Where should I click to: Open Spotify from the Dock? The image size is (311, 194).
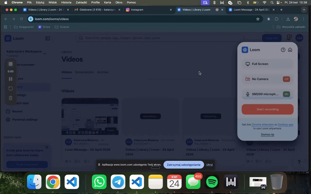(212, 182)
